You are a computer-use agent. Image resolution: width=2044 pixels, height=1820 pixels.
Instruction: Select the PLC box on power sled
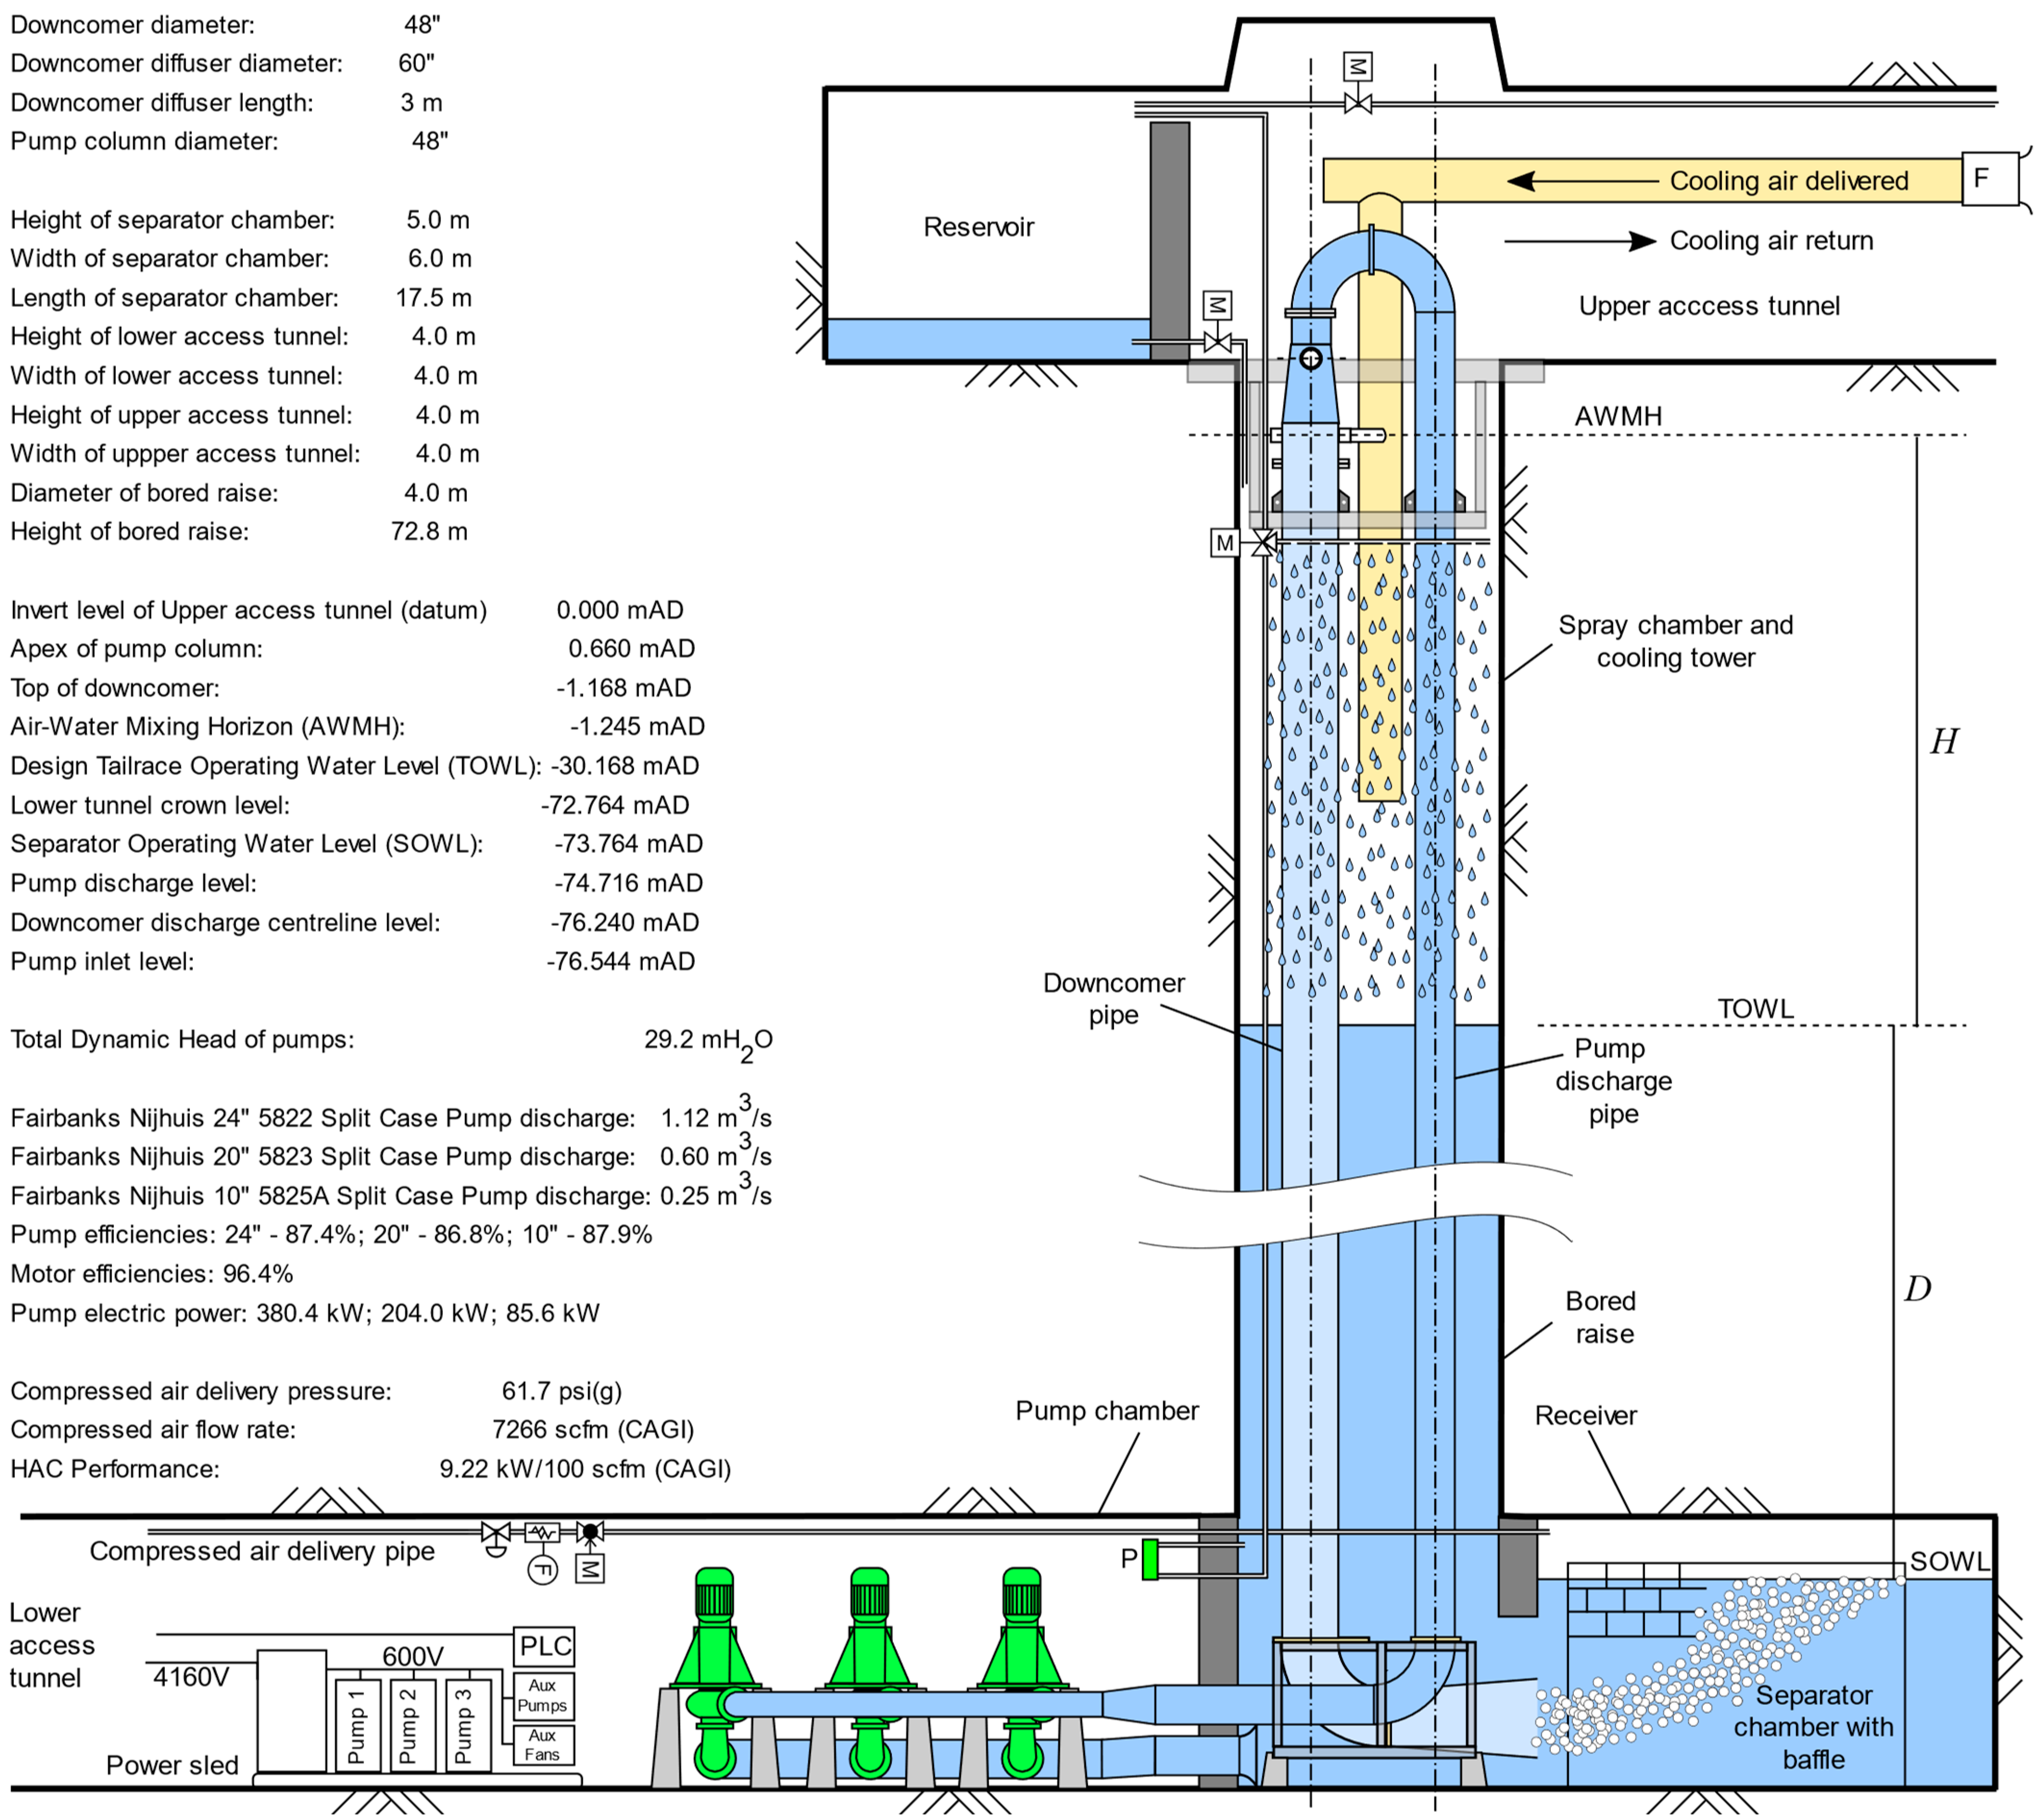(x=544, y=1646)
